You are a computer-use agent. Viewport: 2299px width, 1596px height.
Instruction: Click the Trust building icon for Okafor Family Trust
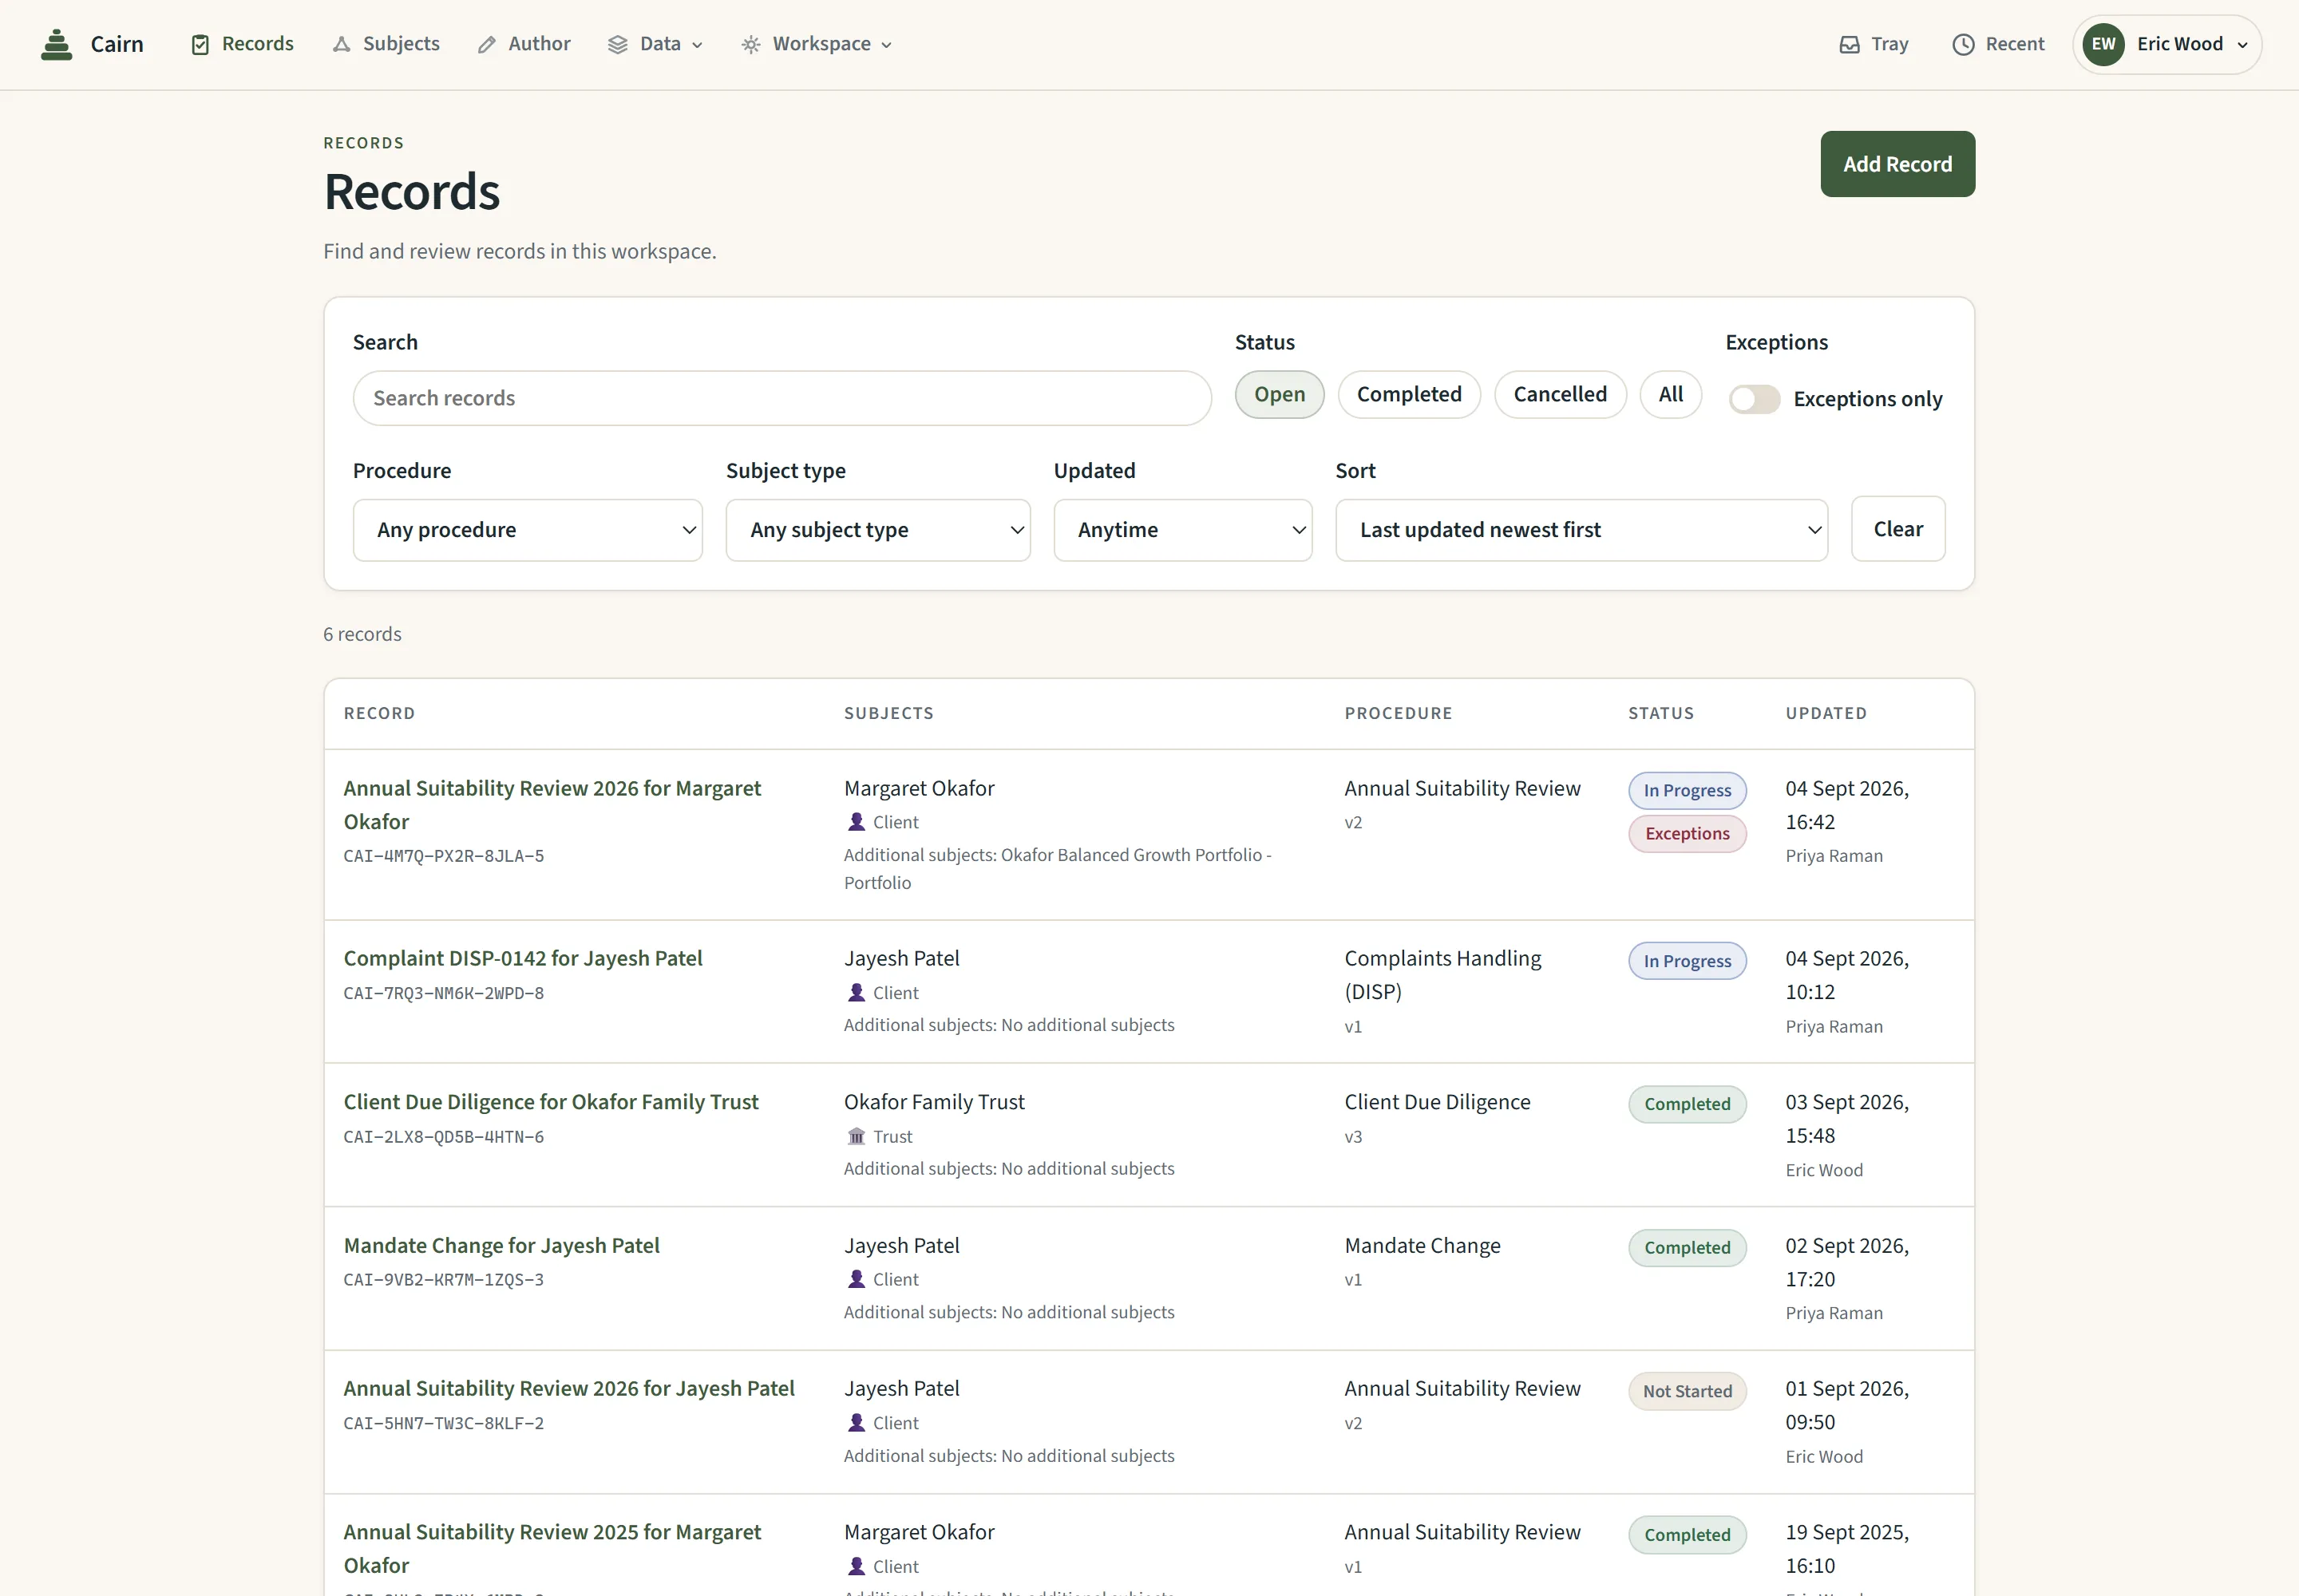pyautogui.click(x=856, y=1136)
